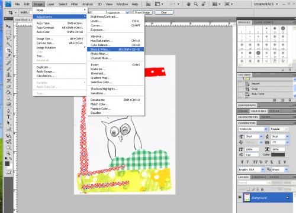The image size is (296, 213).
Task: Select the Paint Bucket tool
Action: tap(8, 93)
